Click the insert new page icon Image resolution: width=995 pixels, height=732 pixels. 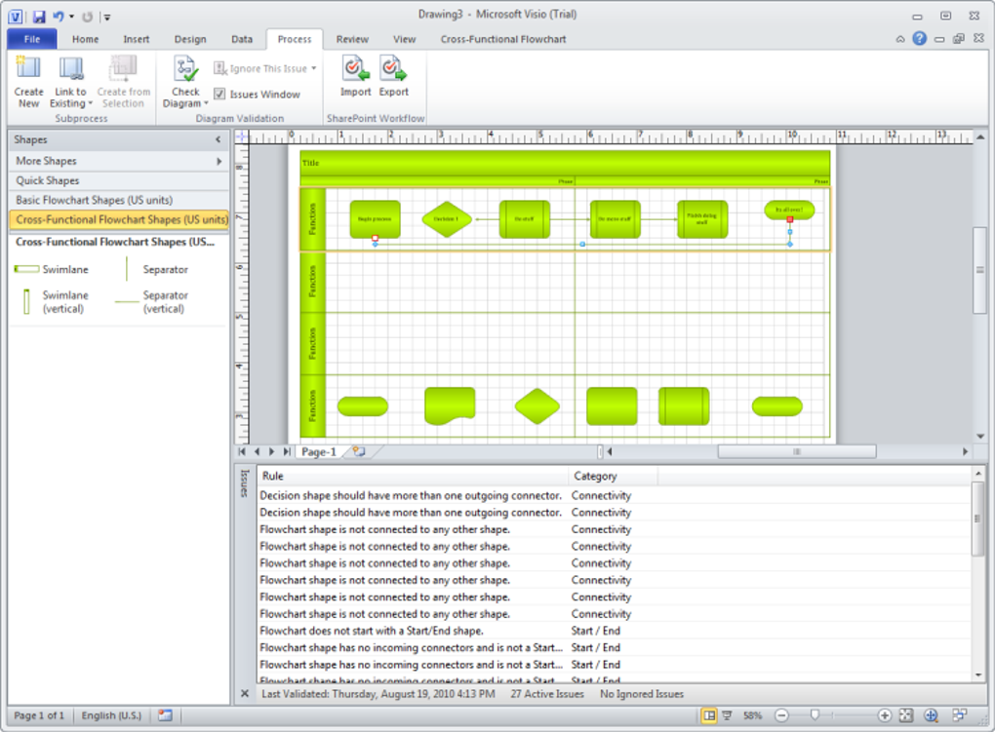(359, 452)
